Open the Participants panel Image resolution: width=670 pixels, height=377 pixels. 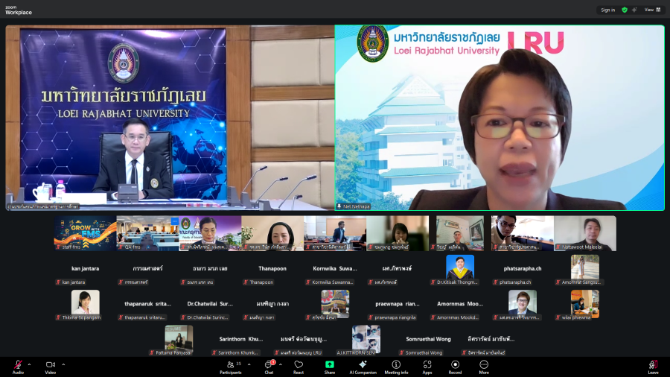click(x=230, y=365)
